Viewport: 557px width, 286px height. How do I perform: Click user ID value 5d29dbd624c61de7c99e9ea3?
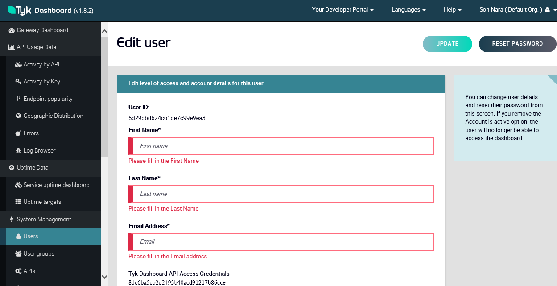click(x=167, y=118)
